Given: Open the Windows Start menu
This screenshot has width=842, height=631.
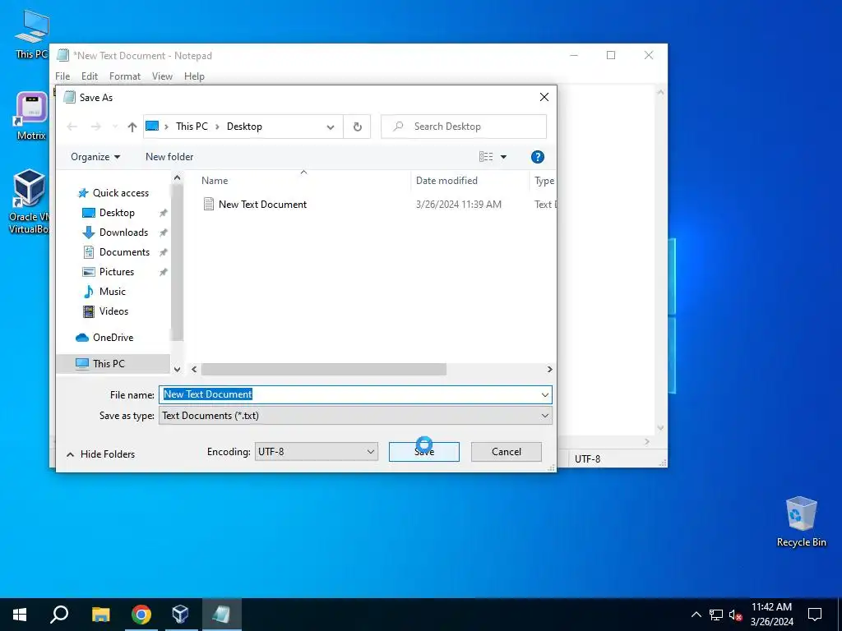Looking at the screenshot, I should [20, 615].
